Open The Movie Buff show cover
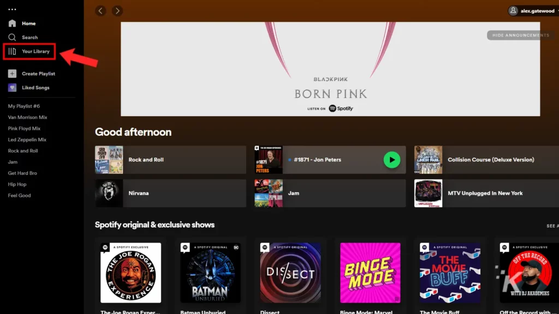 [450, 273]
